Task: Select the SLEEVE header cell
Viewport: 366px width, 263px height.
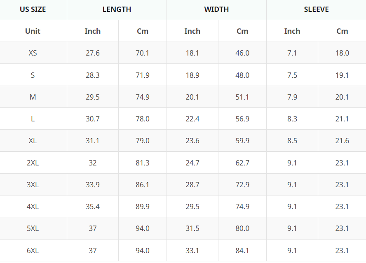Action: click(316, 9)
